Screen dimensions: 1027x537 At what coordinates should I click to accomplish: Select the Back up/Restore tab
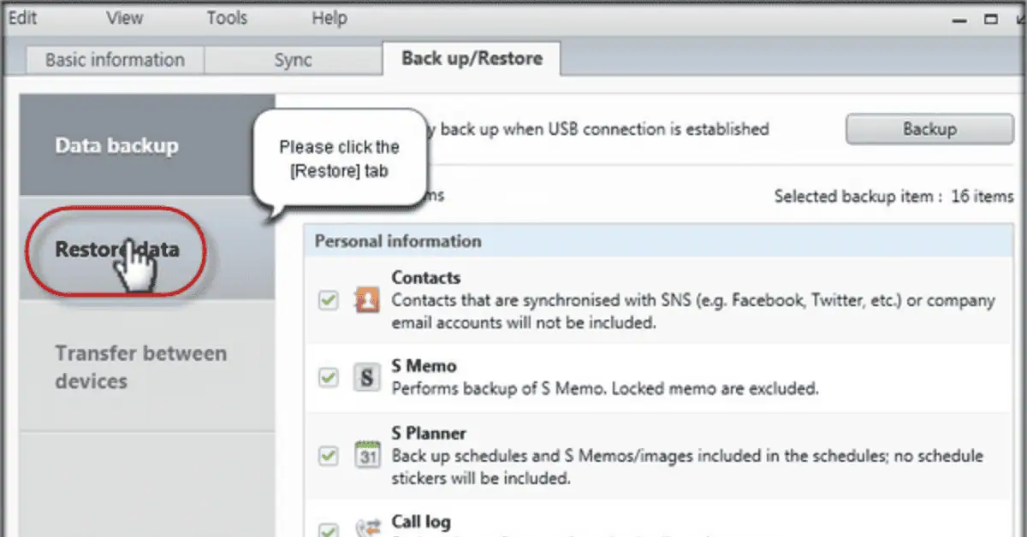471,58
